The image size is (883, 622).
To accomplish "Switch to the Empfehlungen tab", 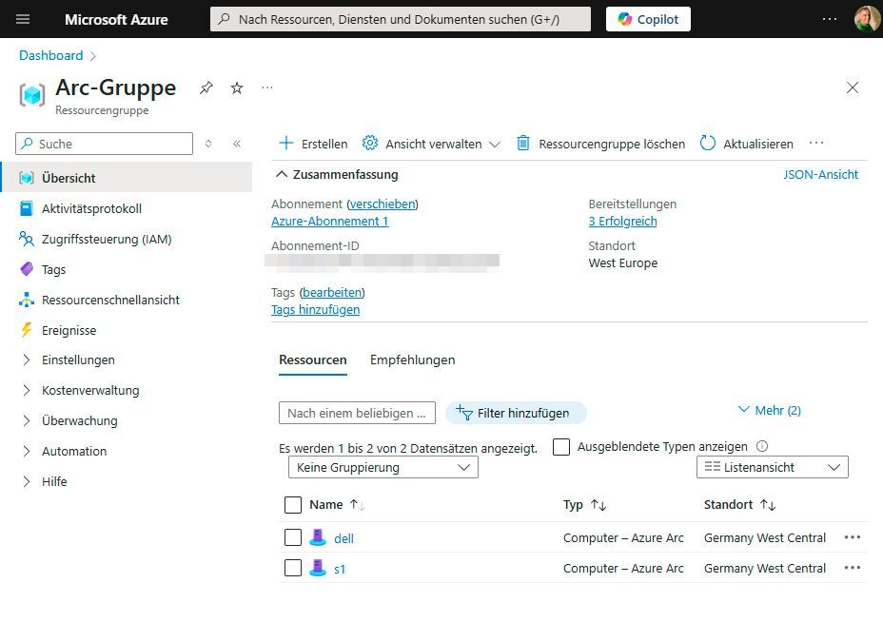I will 412,360.
